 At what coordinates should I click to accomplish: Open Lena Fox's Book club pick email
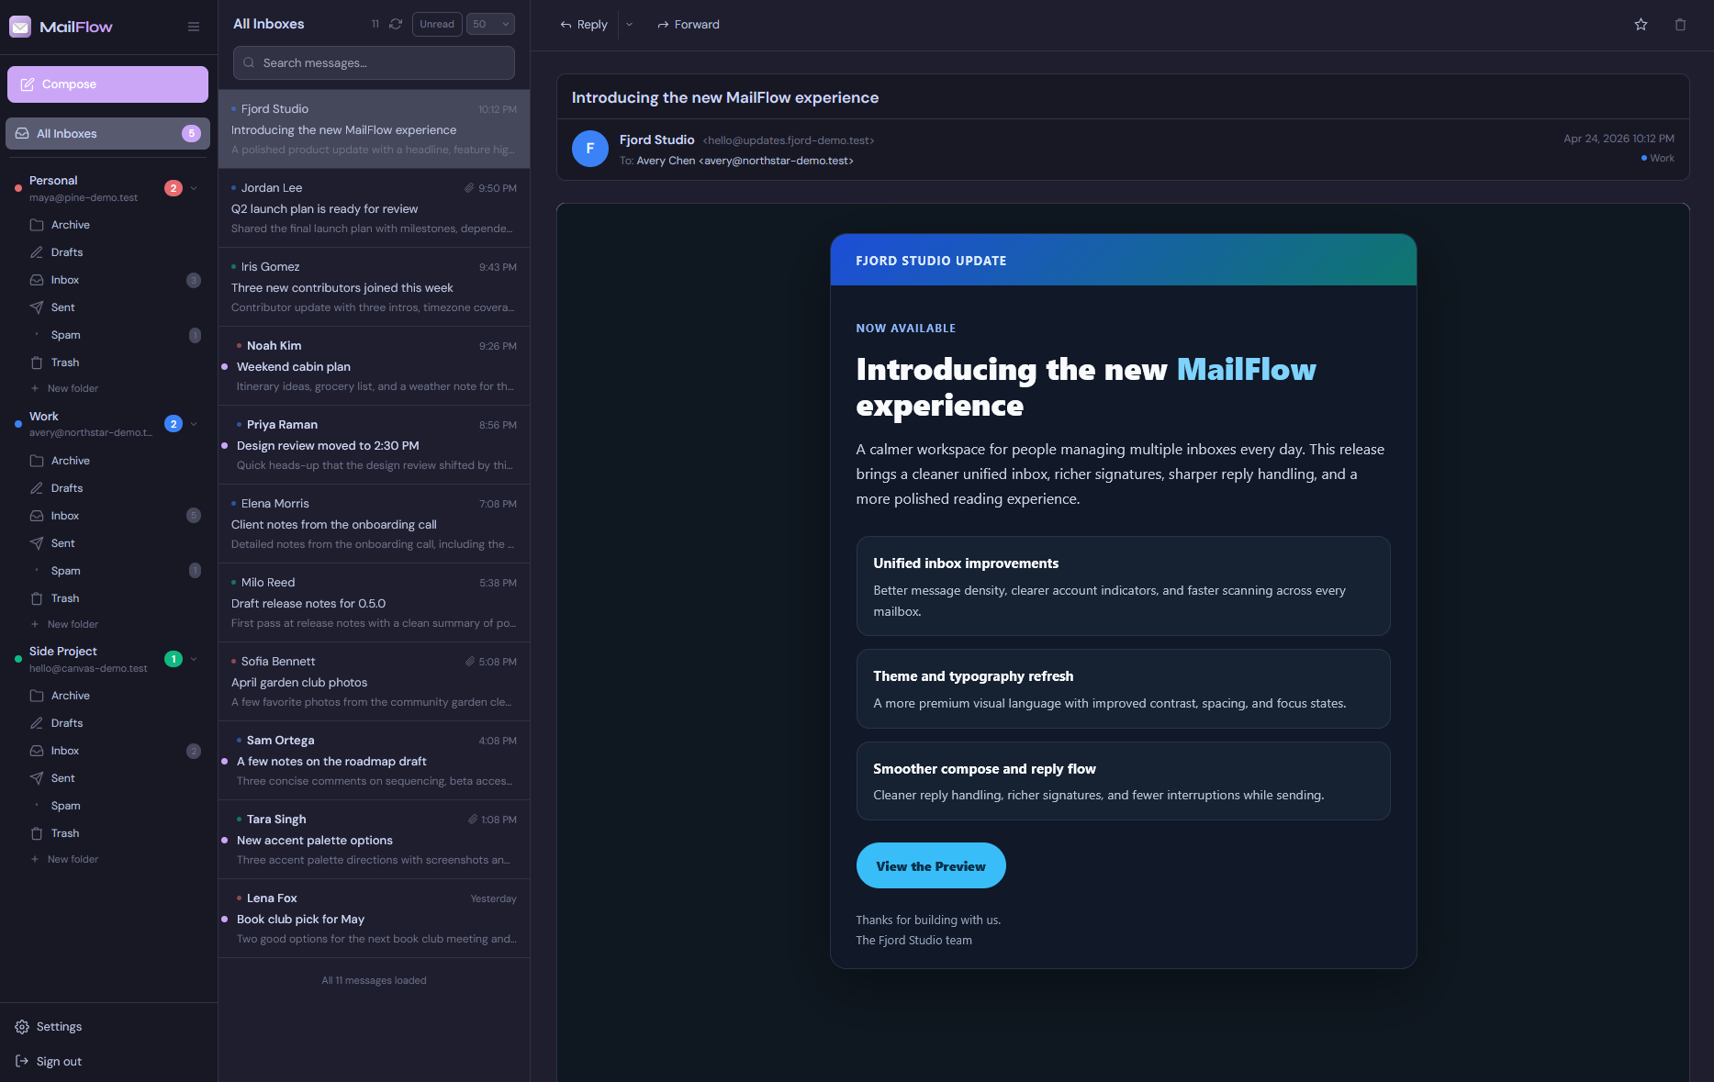point(374,919)
